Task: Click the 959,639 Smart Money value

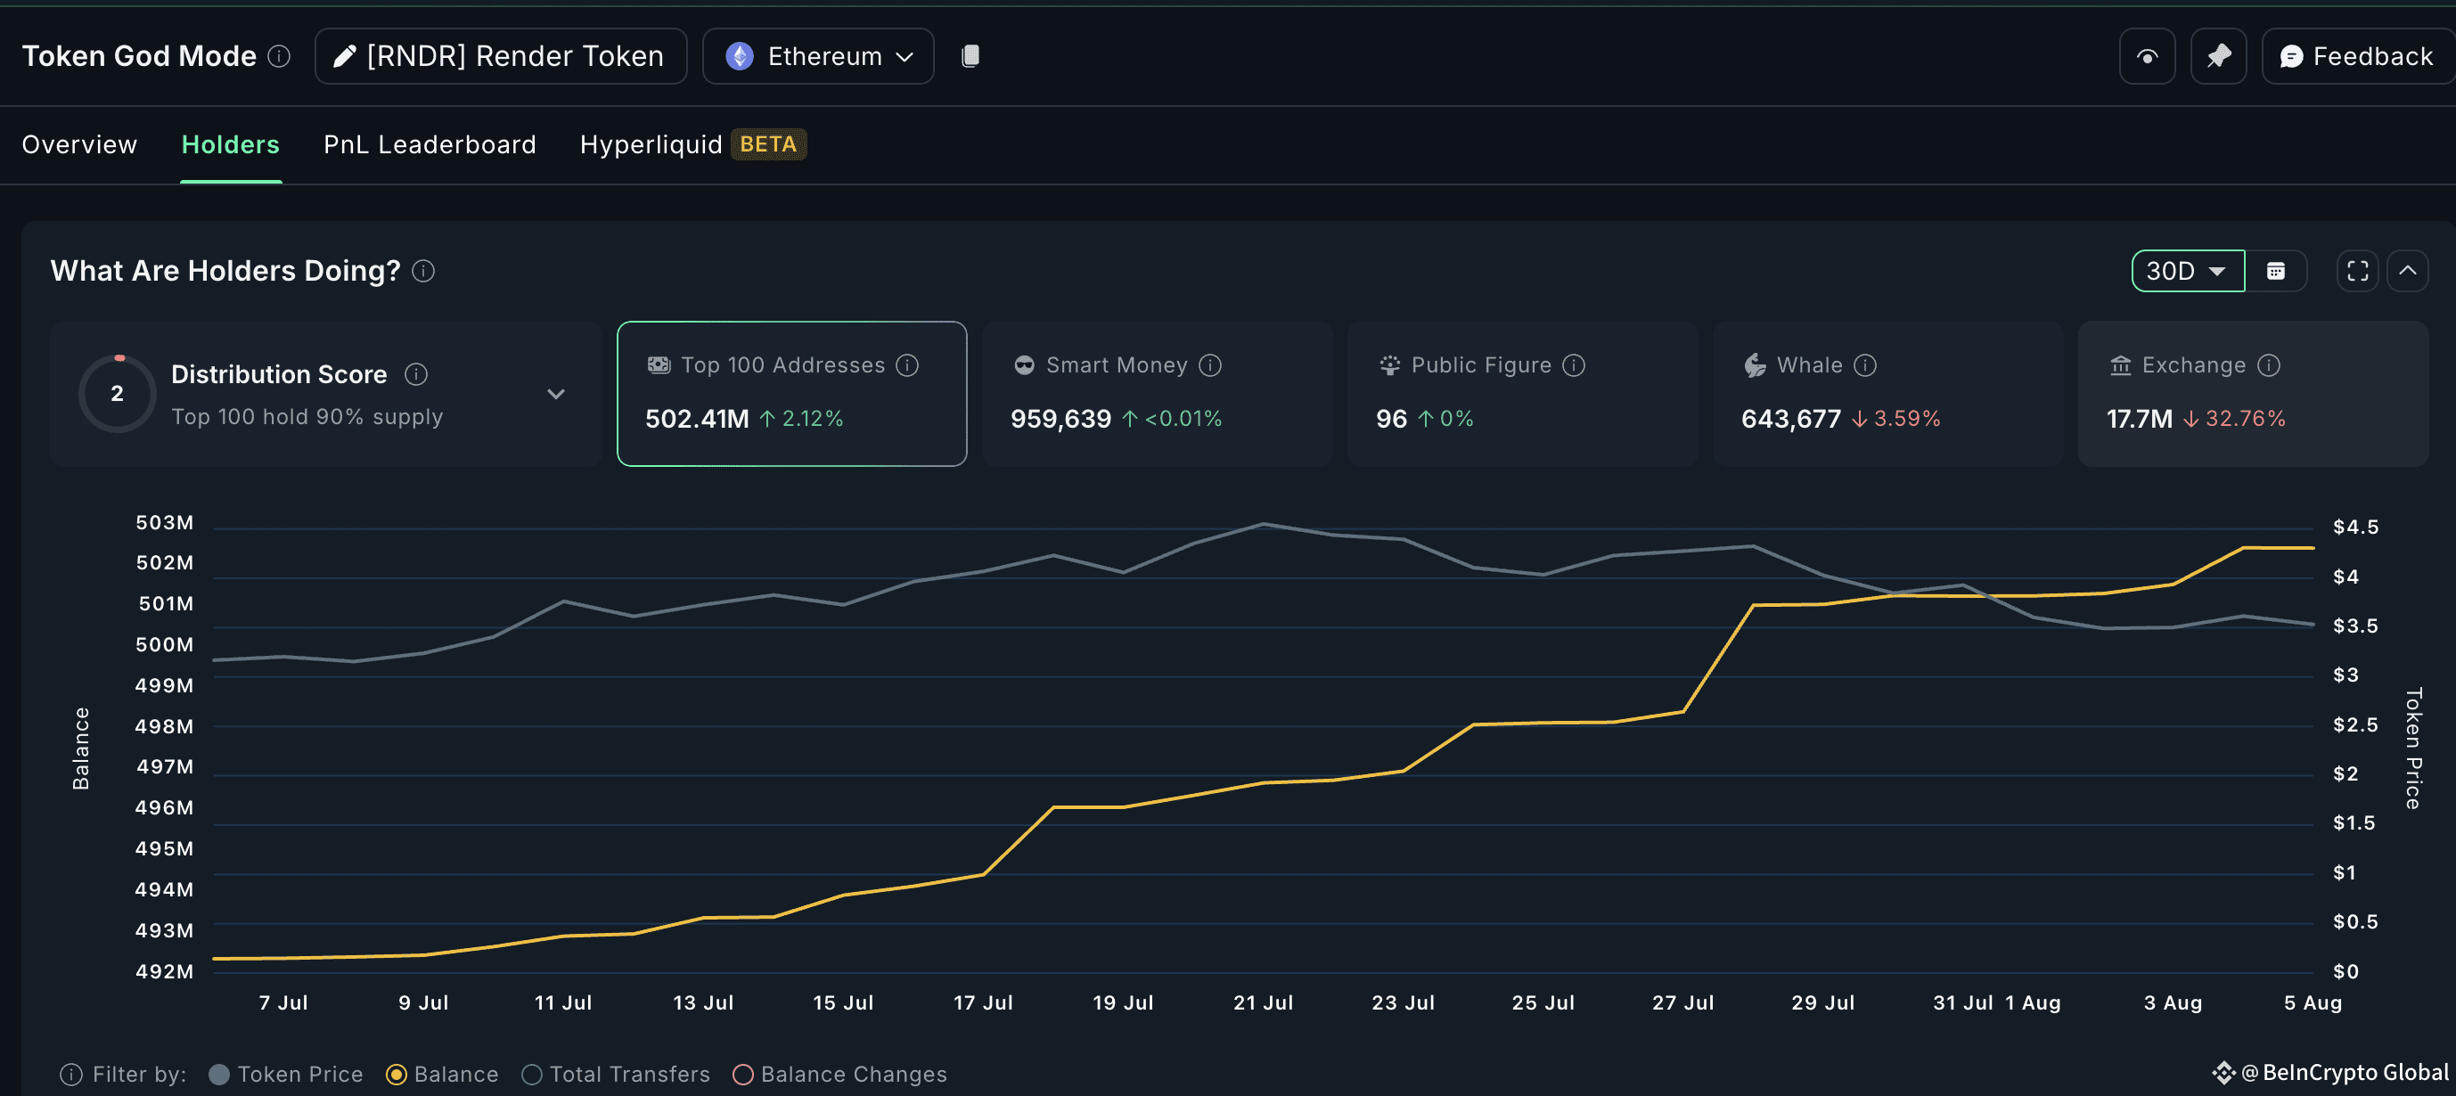Action: click(x=1060, y=419)
